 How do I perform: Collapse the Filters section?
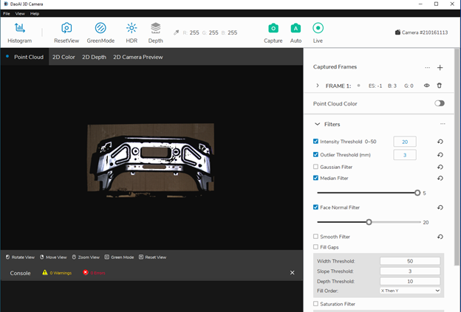pyautogui.click(x=317, y=124)
